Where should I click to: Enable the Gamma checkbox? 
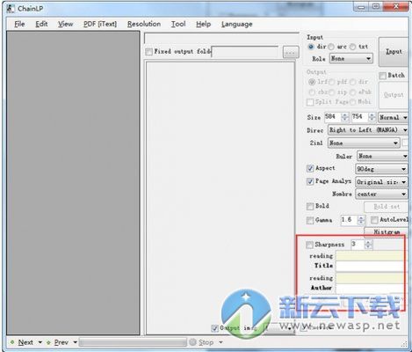(x=310, y=220)
